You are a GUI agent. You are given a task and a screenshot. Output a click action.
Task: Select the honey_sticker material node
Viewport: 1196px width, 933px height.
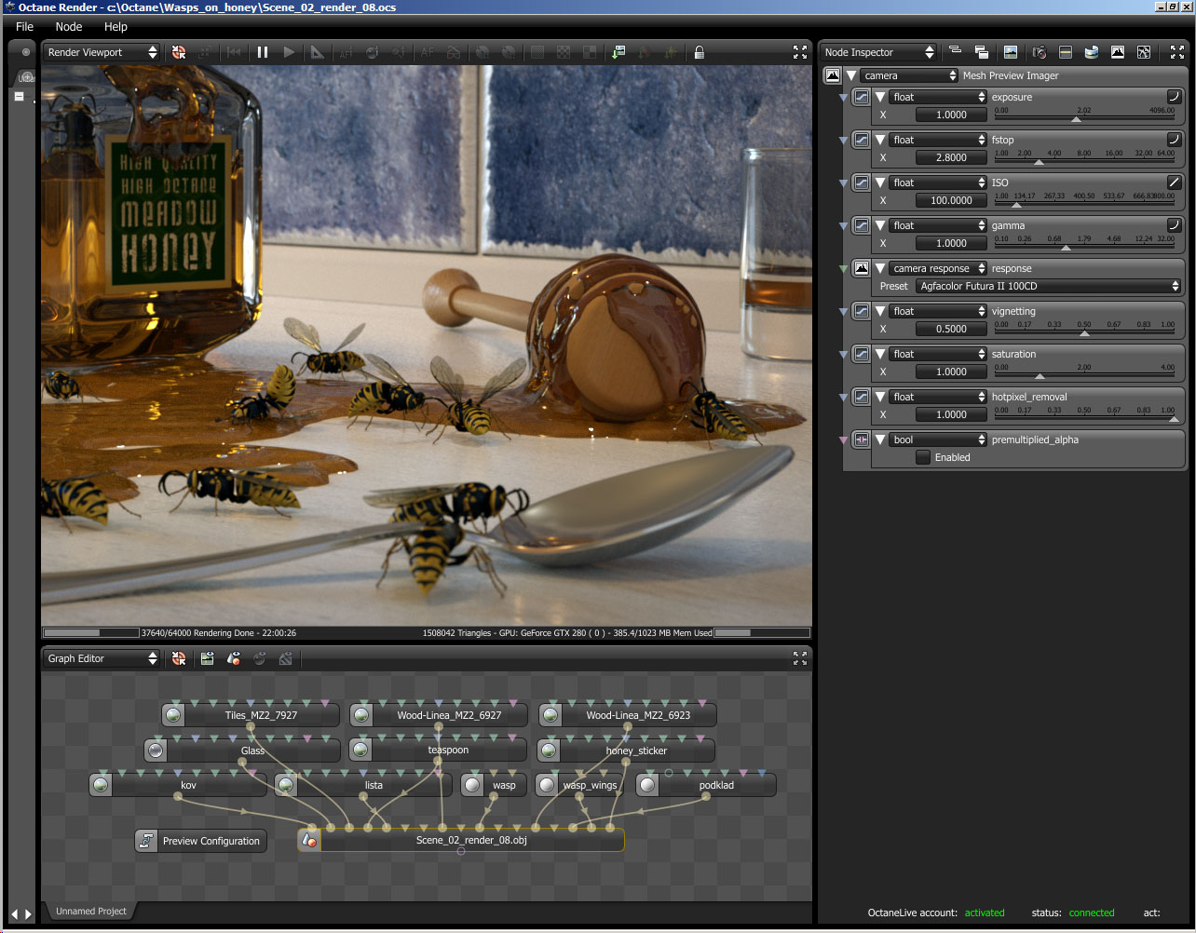click(x=627, y=750)
